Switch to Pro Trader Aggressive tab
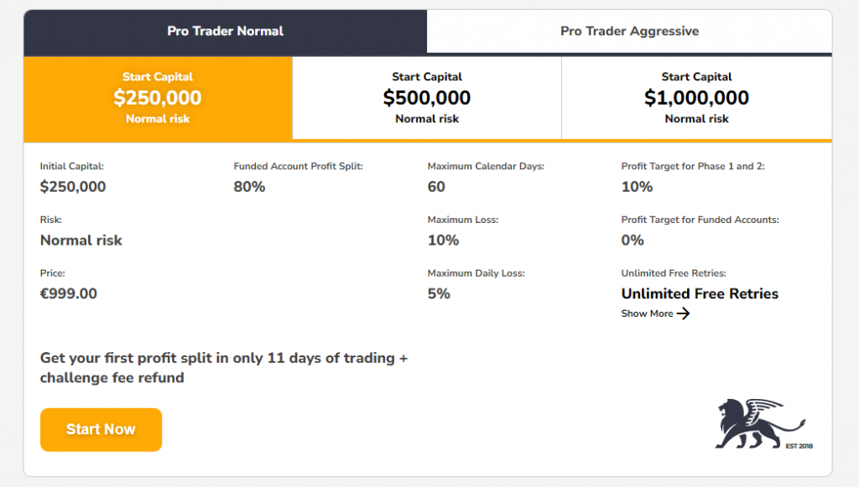 tap(629, 31)
